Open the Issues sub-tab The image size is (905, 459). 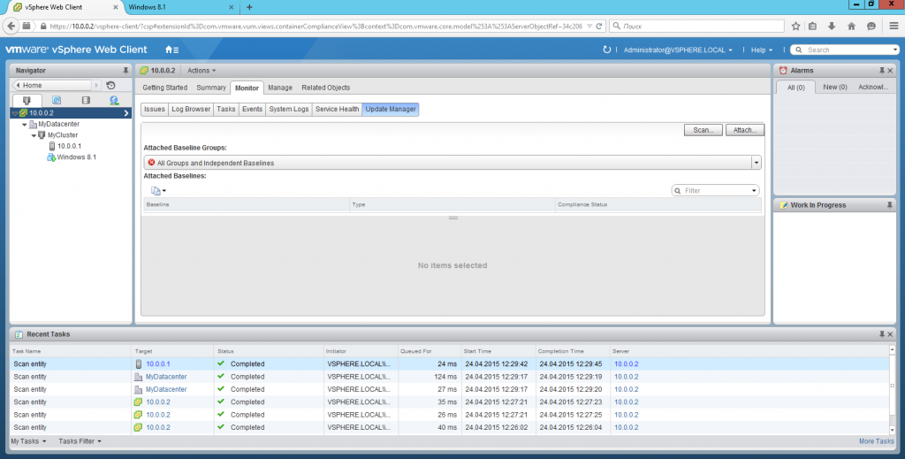click(154, 109)
